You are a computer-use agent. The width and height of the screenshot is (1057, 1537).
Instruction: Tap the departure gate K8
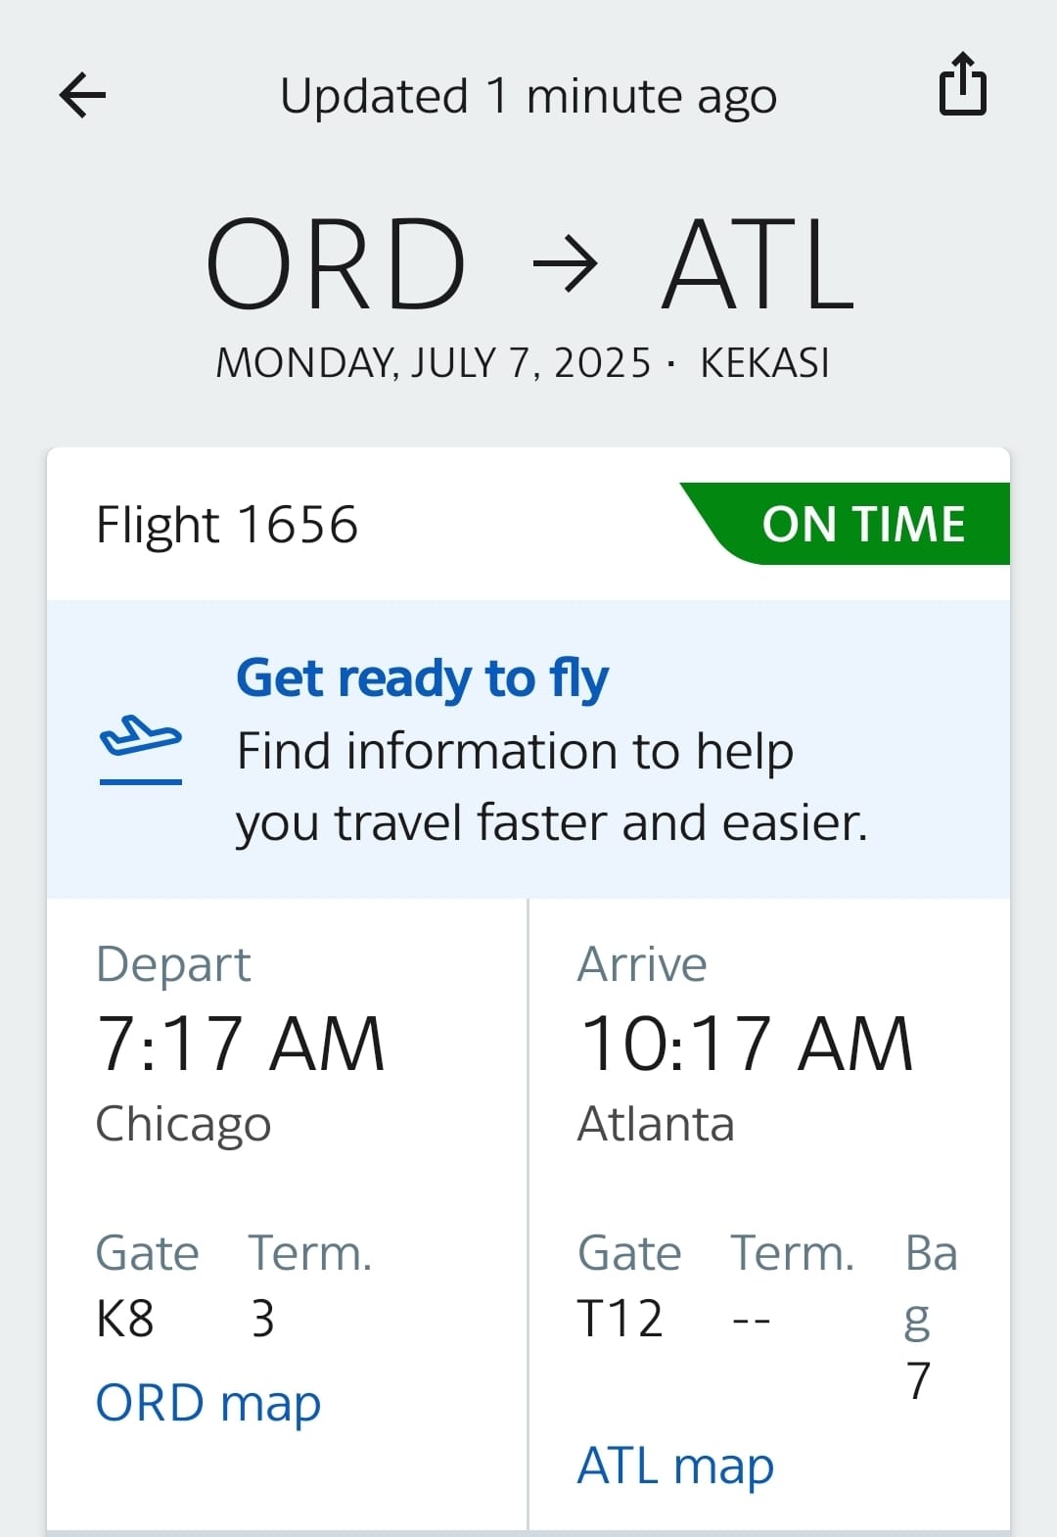(x=125, y=1318)
